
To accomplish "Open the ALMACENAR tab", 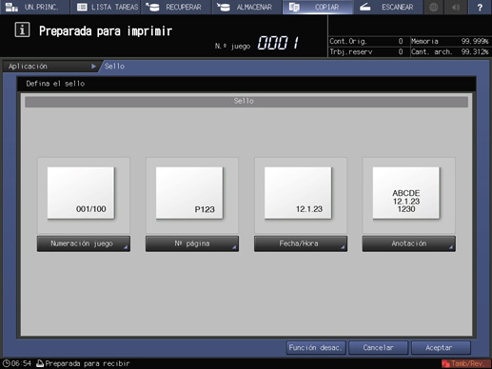I will pyautogui.click(x=247, y=7).
